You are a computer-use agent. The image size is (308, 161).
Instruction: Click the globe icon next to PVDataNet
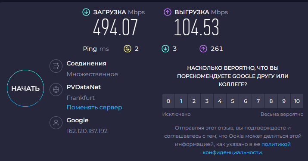click(56, 90)
